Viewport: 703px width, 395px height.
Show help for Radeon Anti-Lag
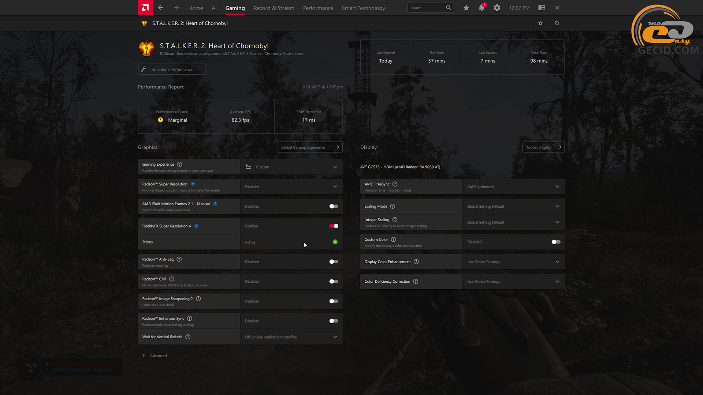point(179,259)
